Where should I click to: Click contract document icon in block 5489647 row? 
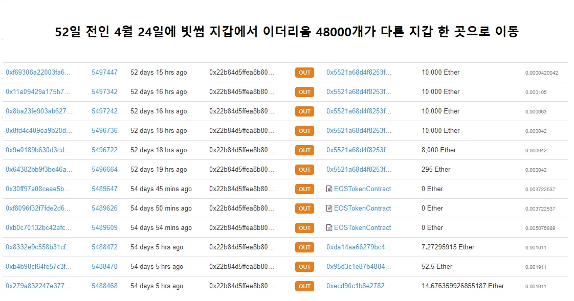tap(329, 189)
